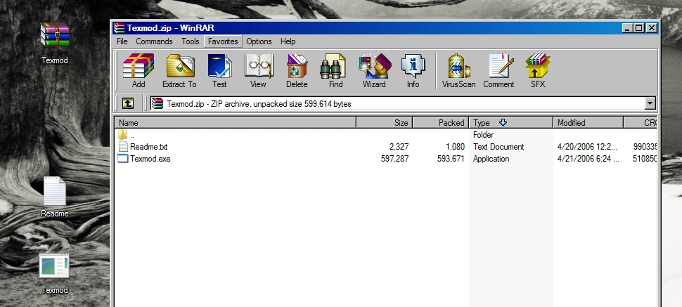Click the Readme.txt file icon in the list
This screenshot has width=682, height=307.
click(123, 147)
